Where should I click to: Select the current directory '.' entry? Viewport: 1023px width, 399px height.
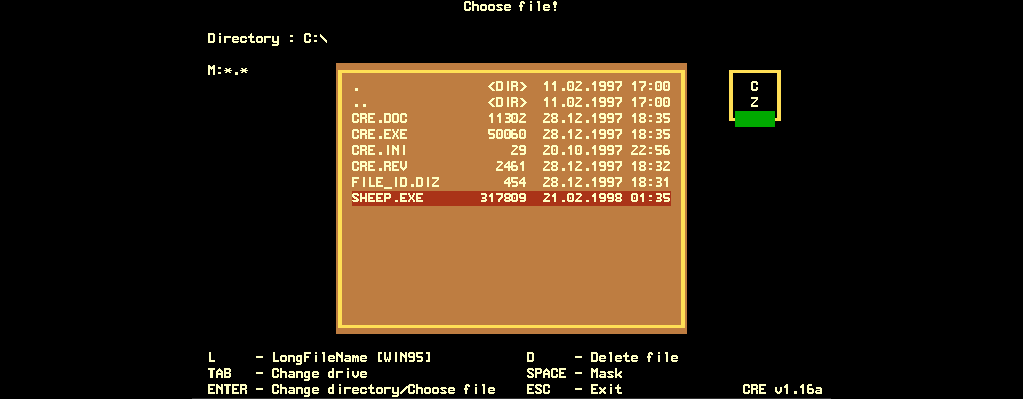[510, 86]
